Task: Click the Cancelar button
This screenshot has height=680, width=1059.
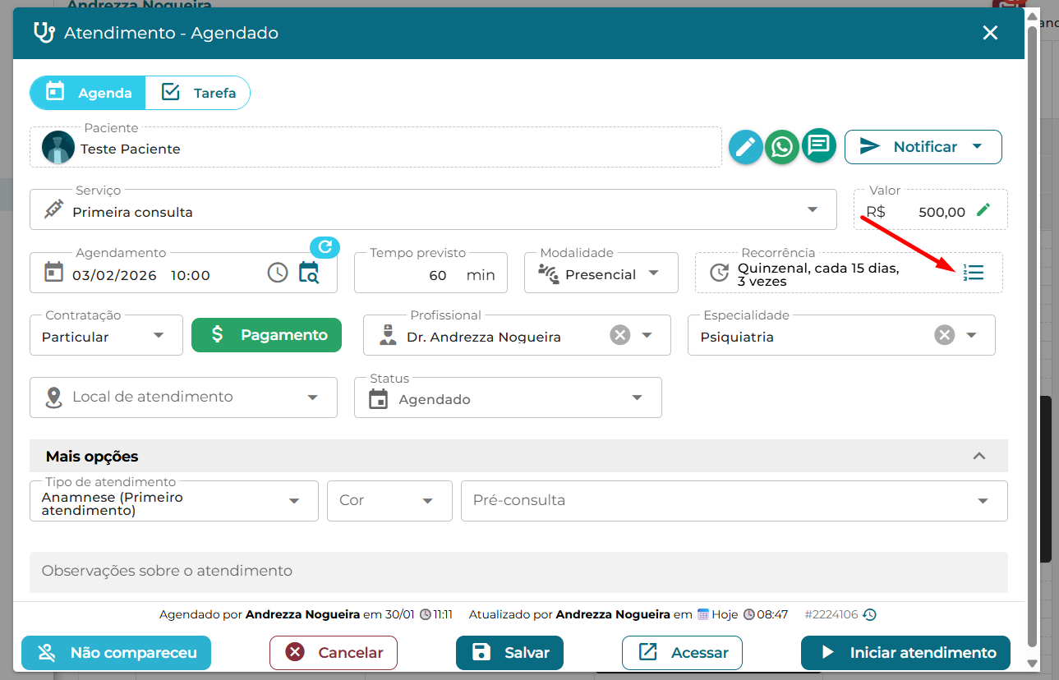Action: (x=334, y=653)
